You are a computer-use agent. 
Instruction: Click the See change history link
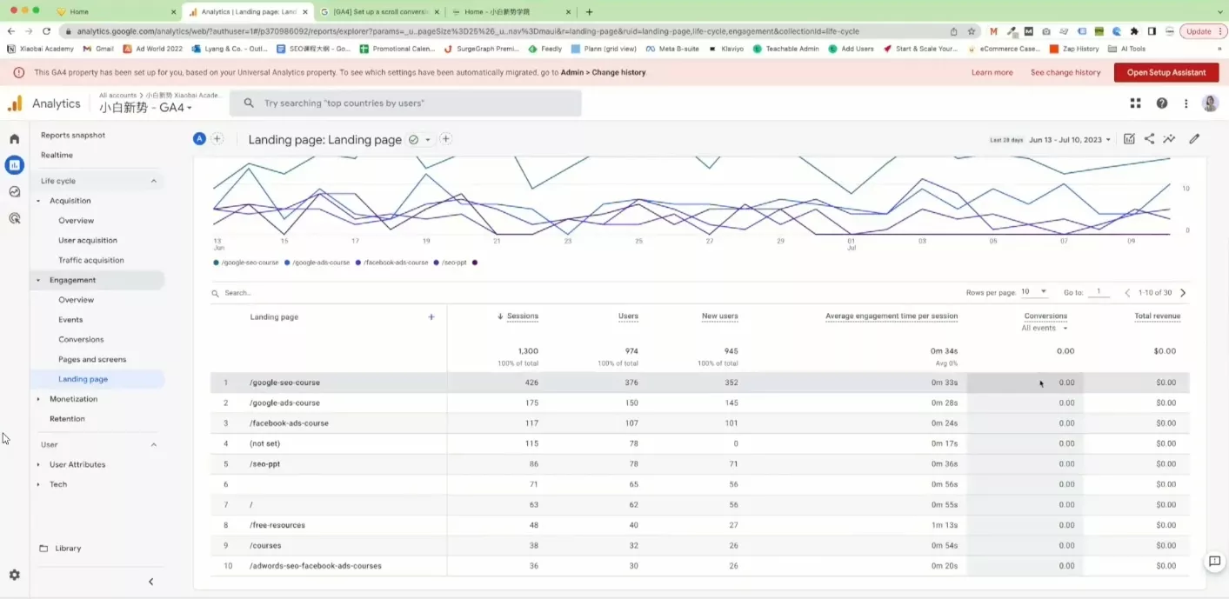click(1065, 73)
